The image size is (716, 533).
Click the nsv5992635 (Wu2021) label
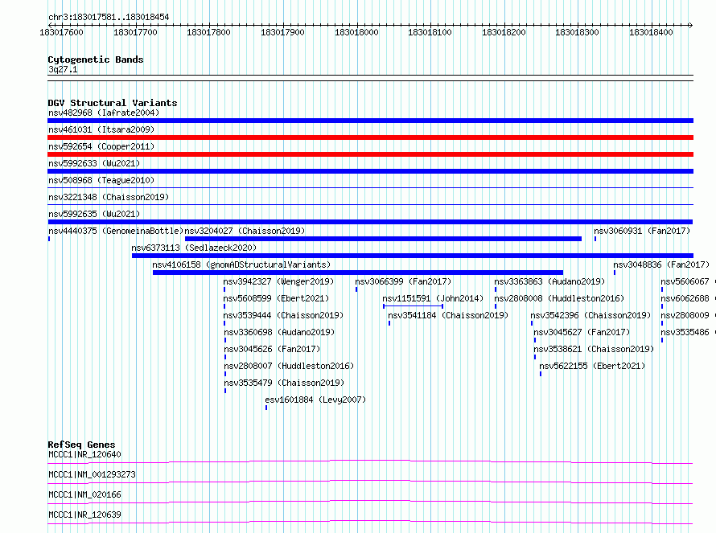[94, 214]
